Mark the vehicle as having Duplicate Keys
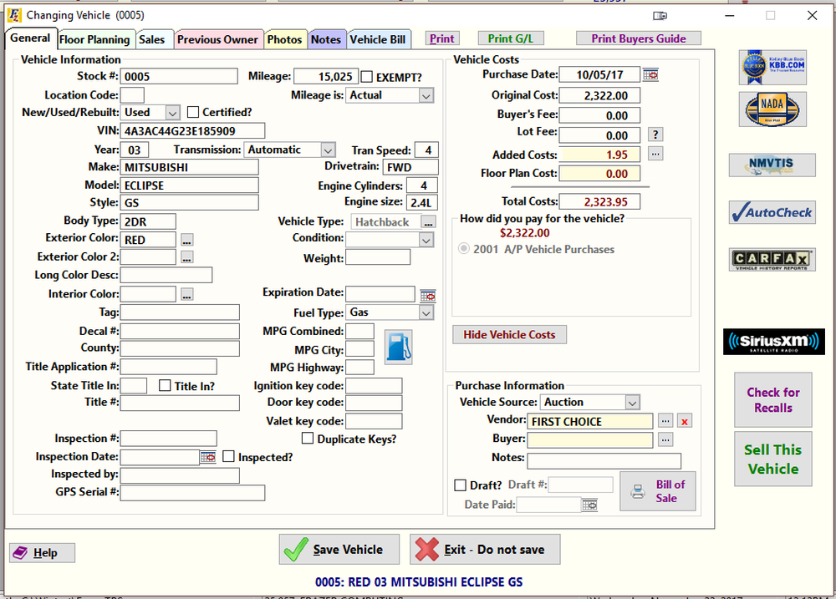 [308, 438]
